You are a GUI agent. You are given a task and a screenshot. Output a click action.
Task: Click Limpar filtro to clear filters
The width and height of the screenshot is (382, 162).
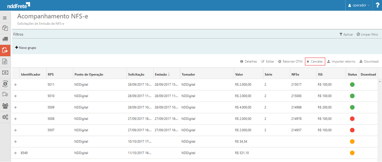point(367,34)
